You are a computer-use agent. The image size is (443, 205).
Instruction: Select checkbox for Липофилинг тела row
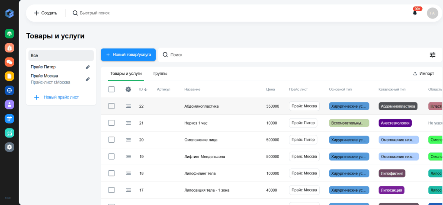click(112, 173)
